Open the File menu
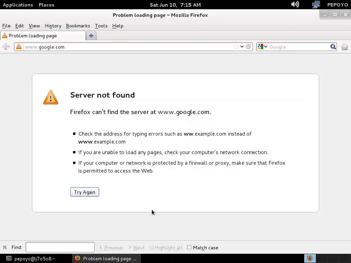 pyautogui.click(x=6, y=26)
